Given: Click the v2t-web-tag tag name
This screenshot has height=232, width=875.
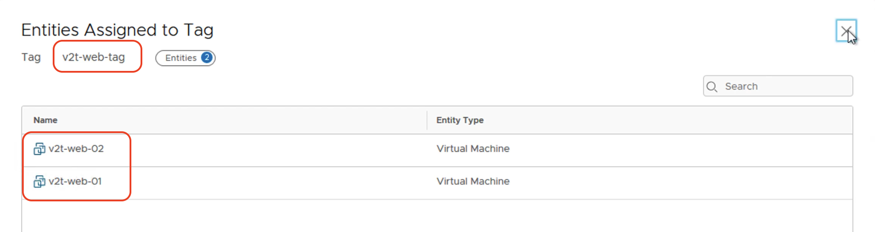Looking at the screenshot, I should tap(94, 57).
